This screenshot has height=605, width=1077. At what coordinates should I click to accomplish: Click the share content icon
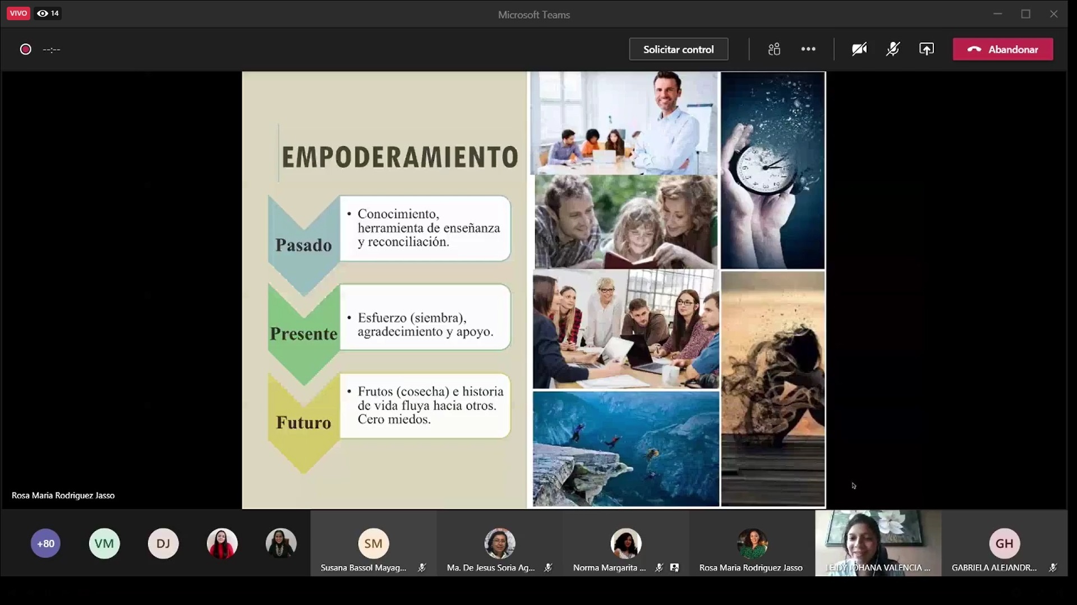[927, 49]
